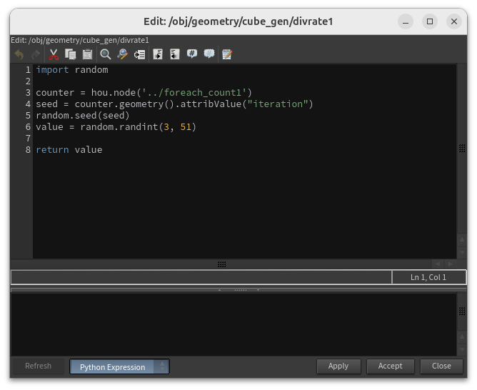Open Find with the magnifier icon
Screen dimensions: 477x390
click(x=106, y=54)
